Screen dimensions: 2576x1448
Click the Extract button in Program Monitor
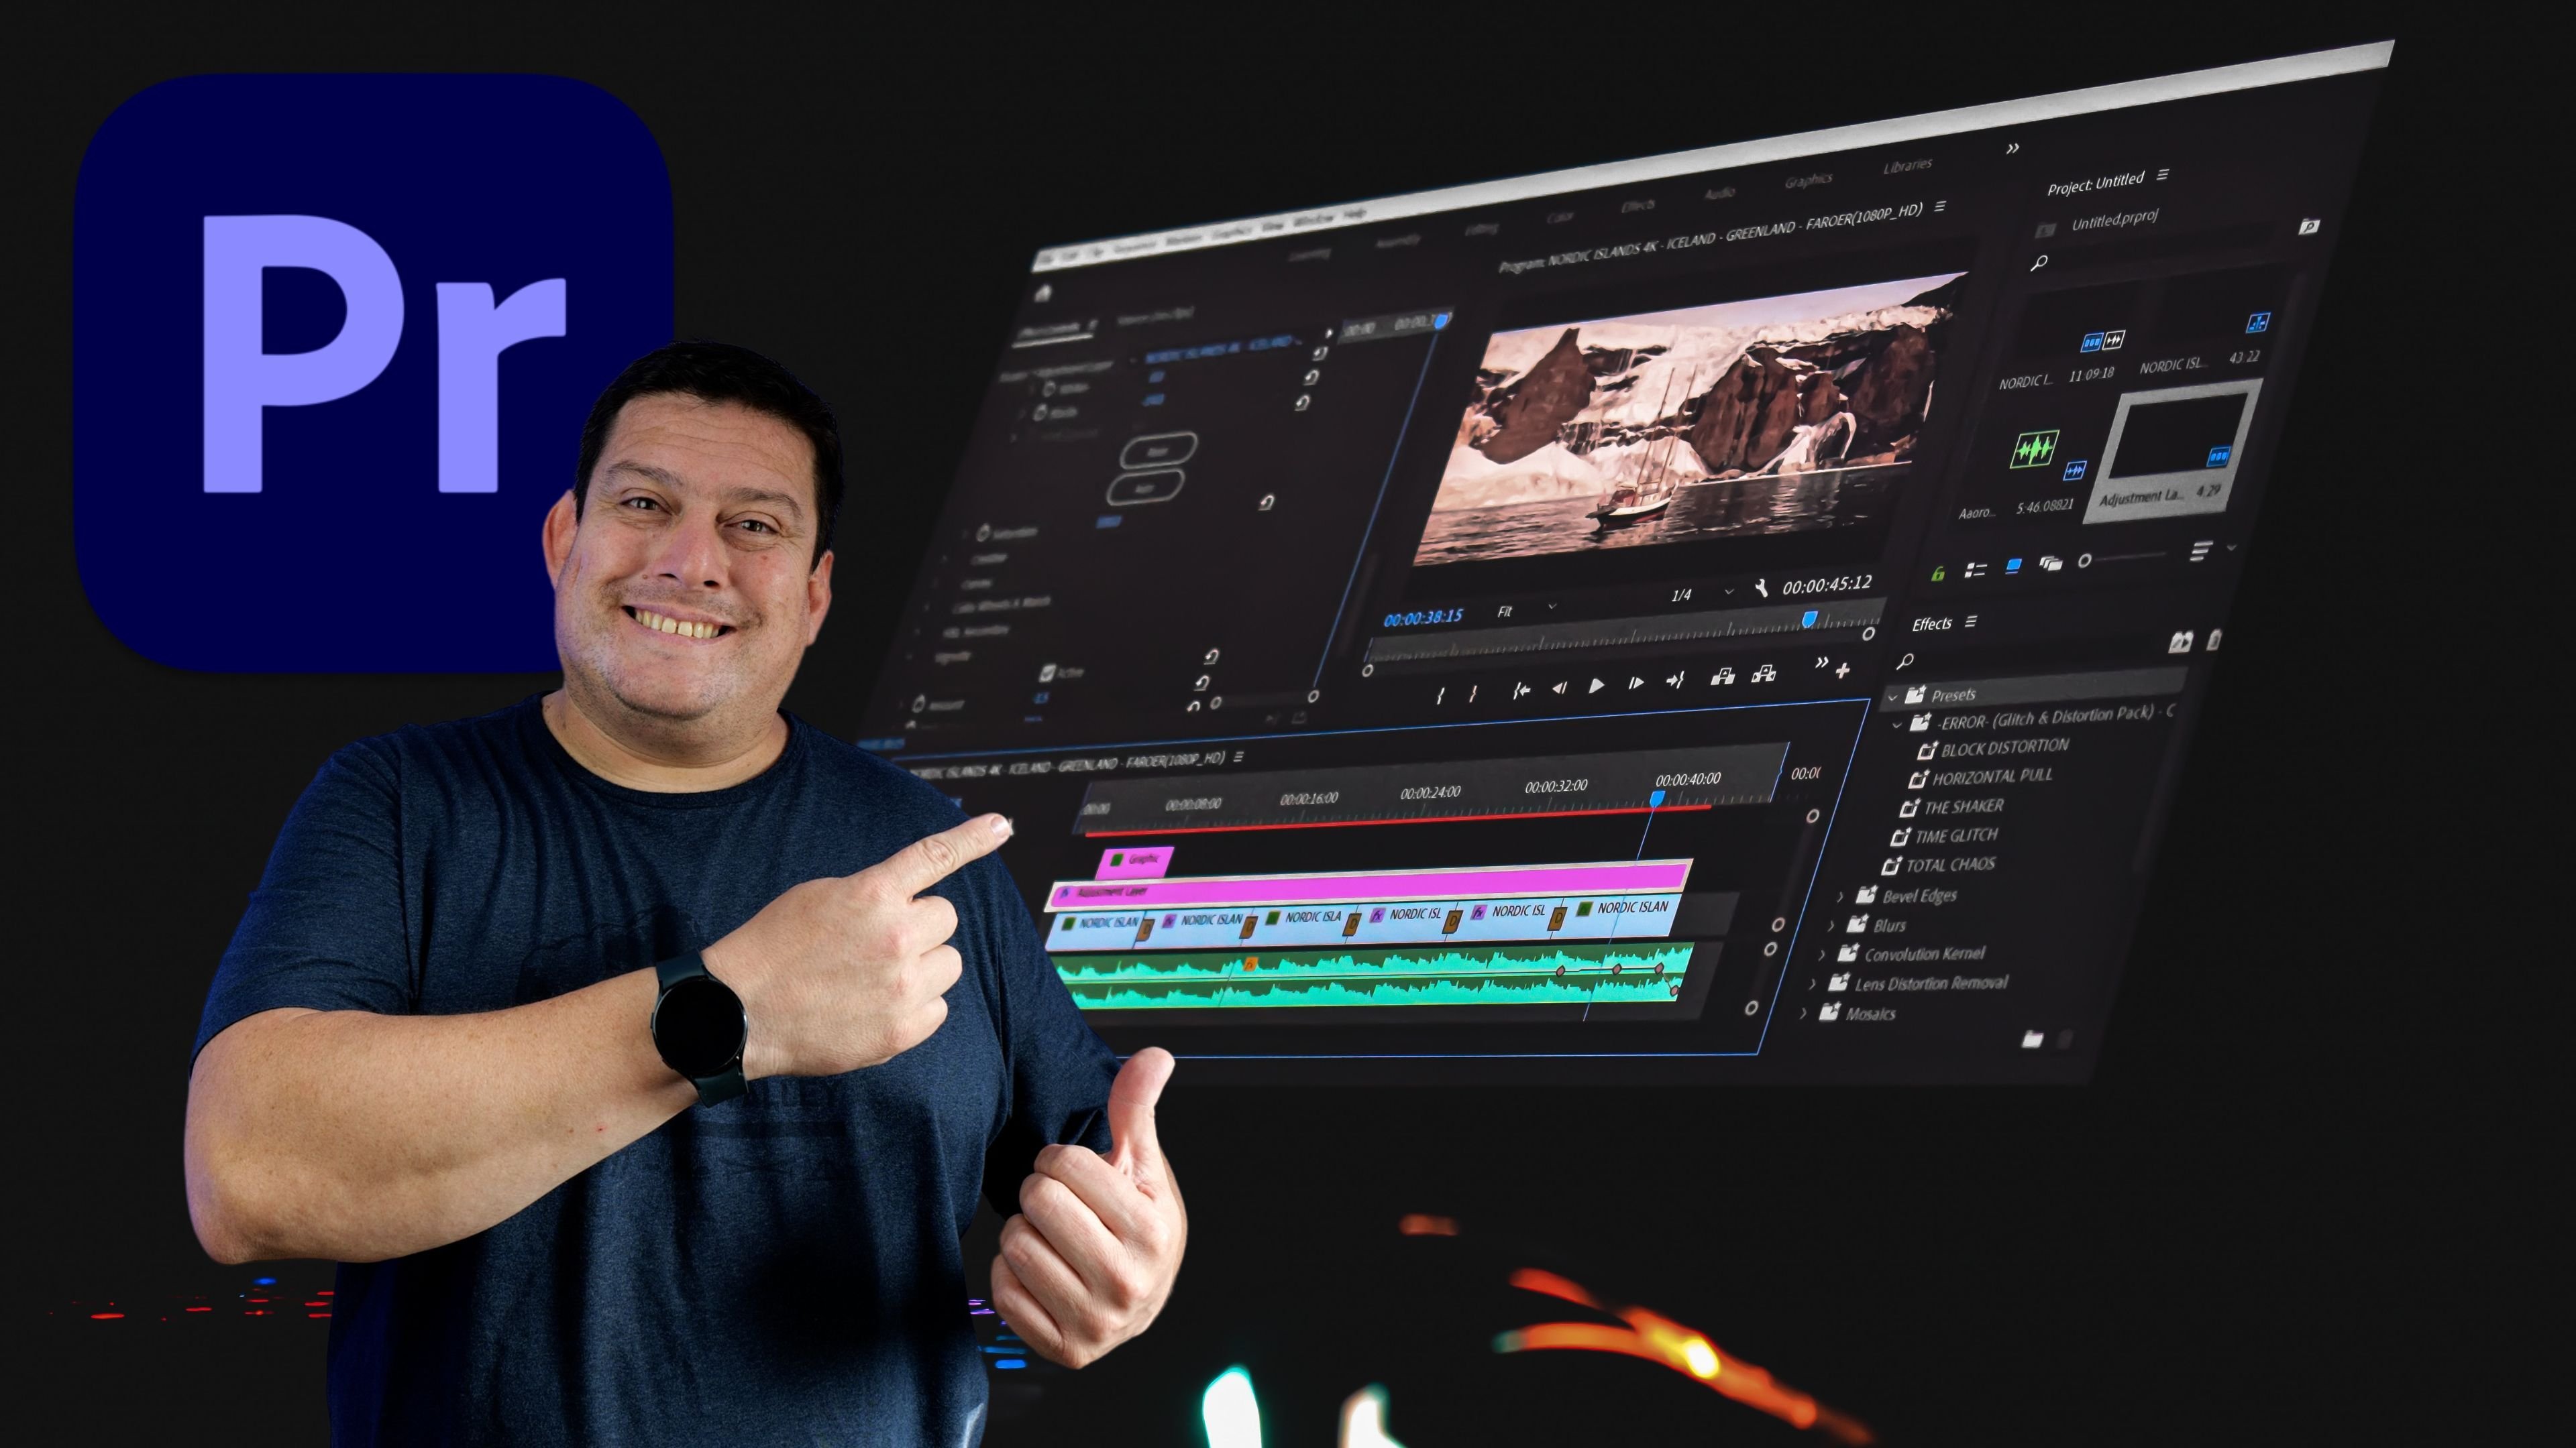click(1764, 674)
